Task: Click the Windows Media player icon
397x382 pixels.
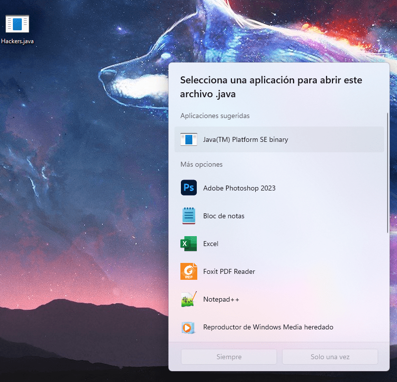Action: click(188, 327)
